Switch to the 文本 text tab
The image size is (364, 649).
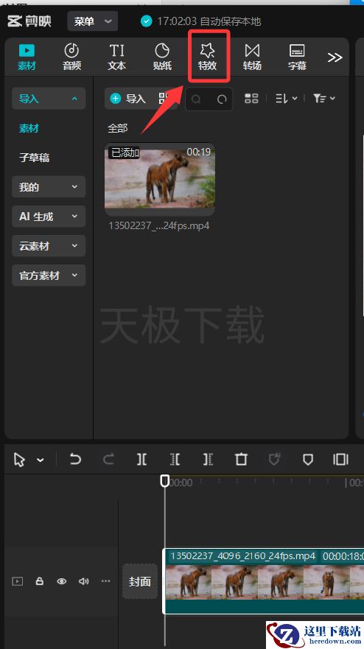tap(116, 57)
